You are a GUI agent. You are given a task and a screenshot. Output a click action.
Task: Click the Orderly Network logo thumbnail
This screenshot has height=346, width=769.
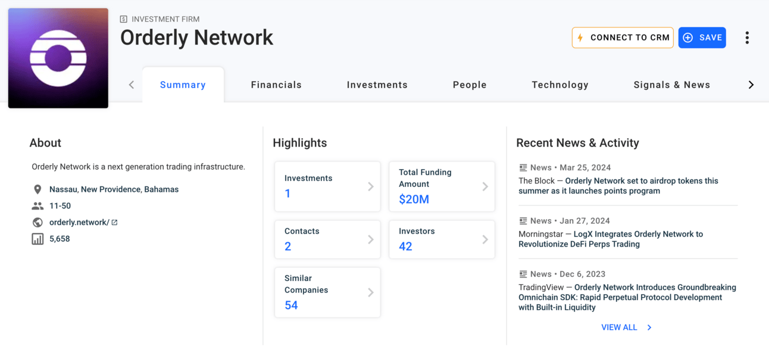58,58
